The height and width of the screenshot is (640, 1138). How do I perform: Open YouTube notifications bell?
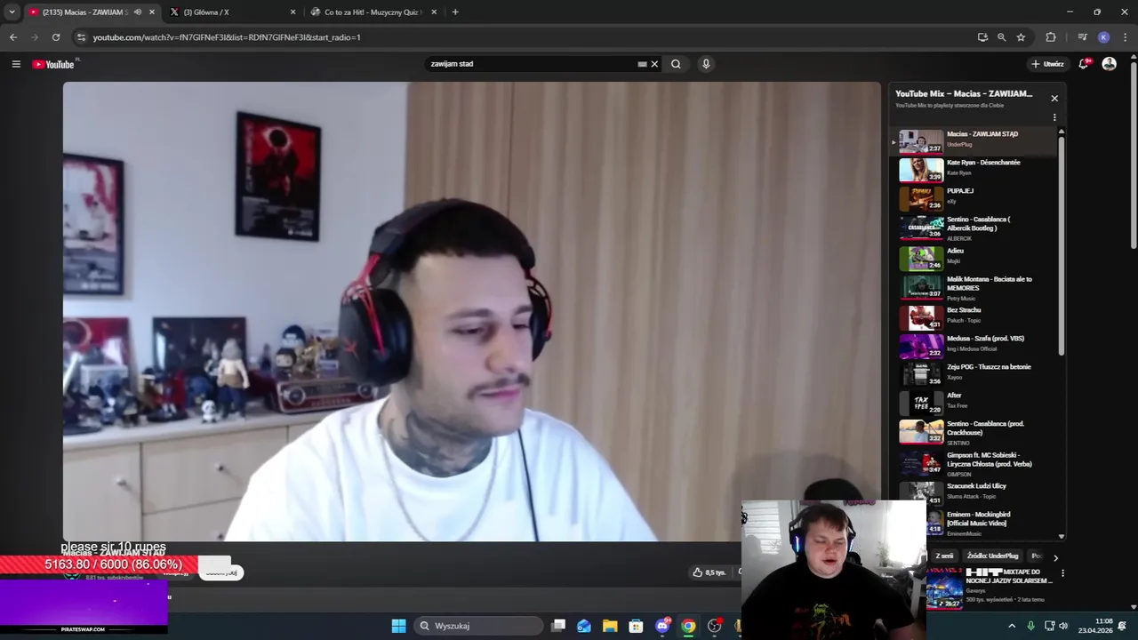[1084, 64]
